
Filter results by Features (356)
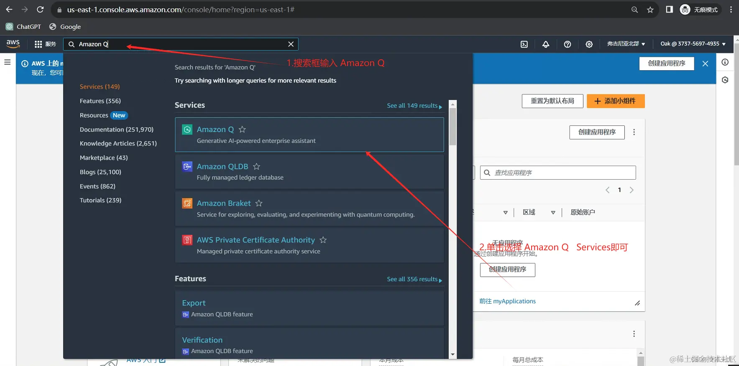pyautogui.click(x=100, y=101)
